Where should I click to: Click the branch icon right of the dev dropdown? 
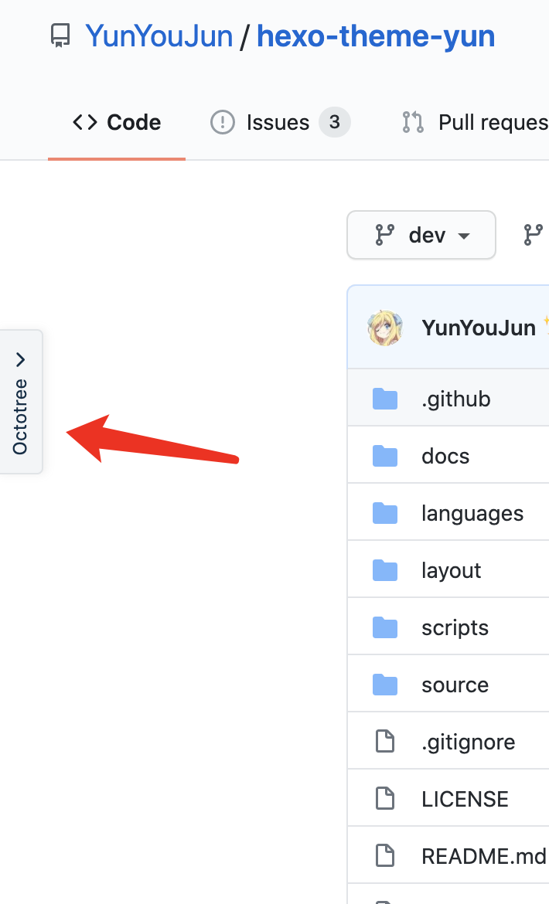tap(534, 235)
